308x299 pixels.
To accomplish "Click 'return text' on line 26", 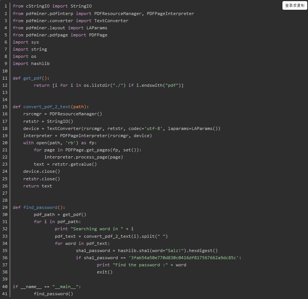I will pos(38,186).
